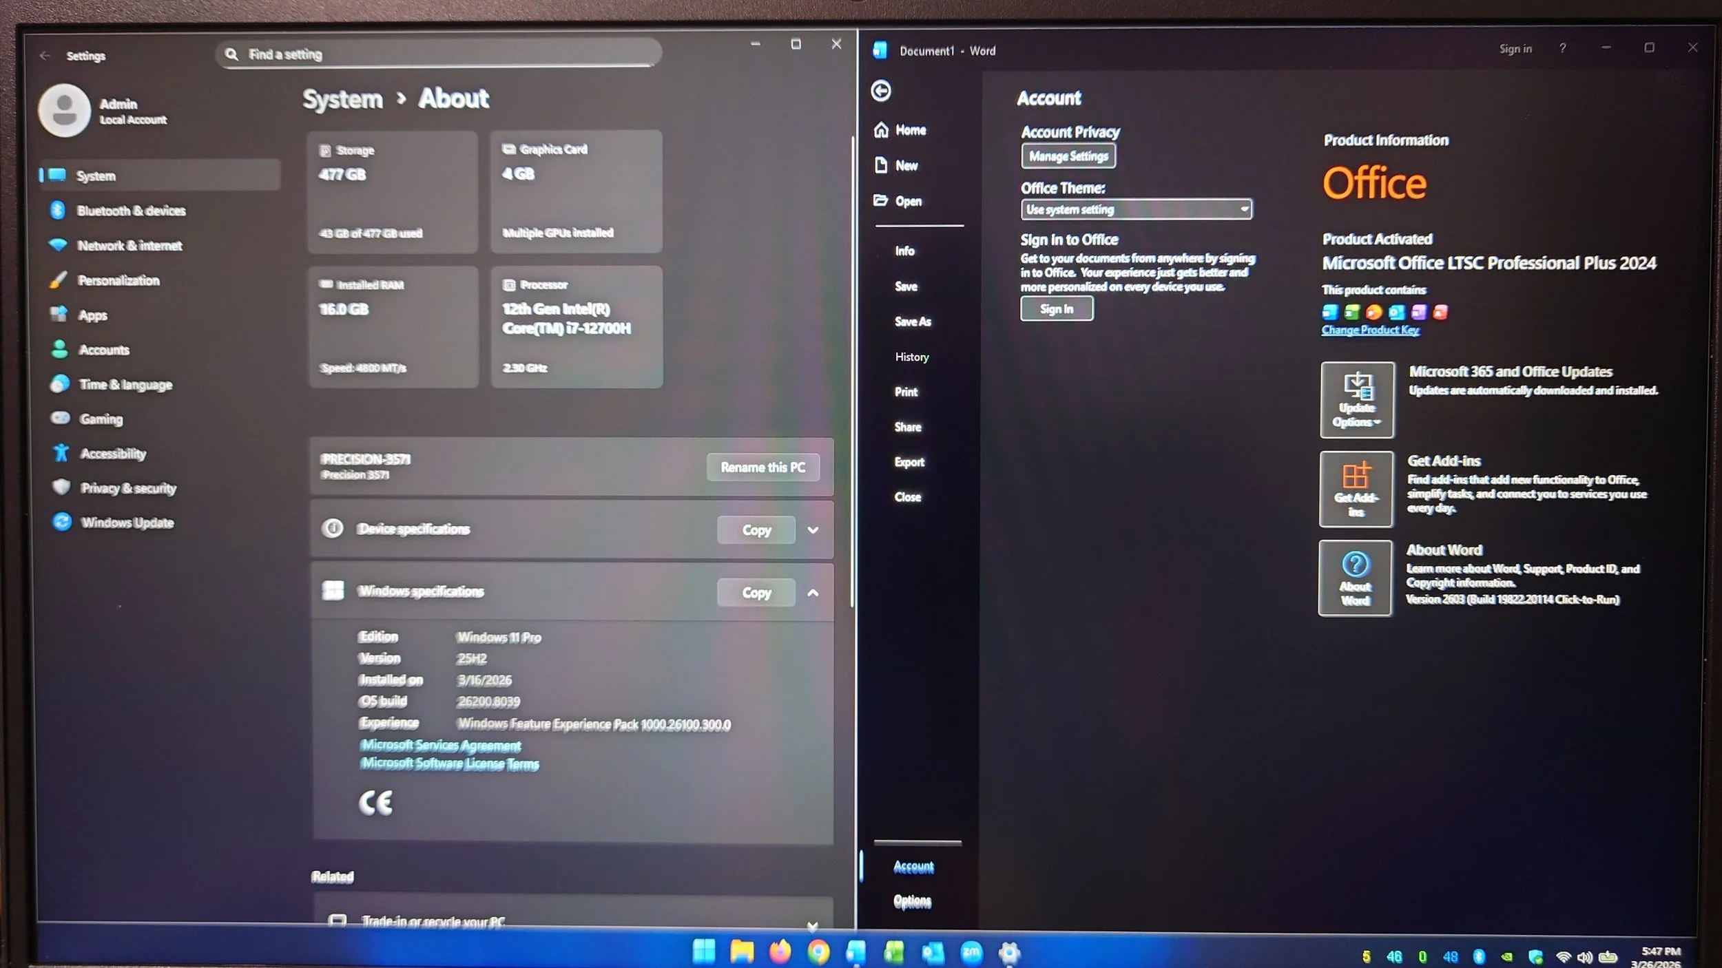
Task: Click Rename this PC button
Action: (763, 467)
